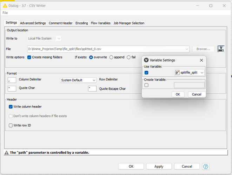
Task: Switch to the Settings tab
Action: [x=11, y=23]
